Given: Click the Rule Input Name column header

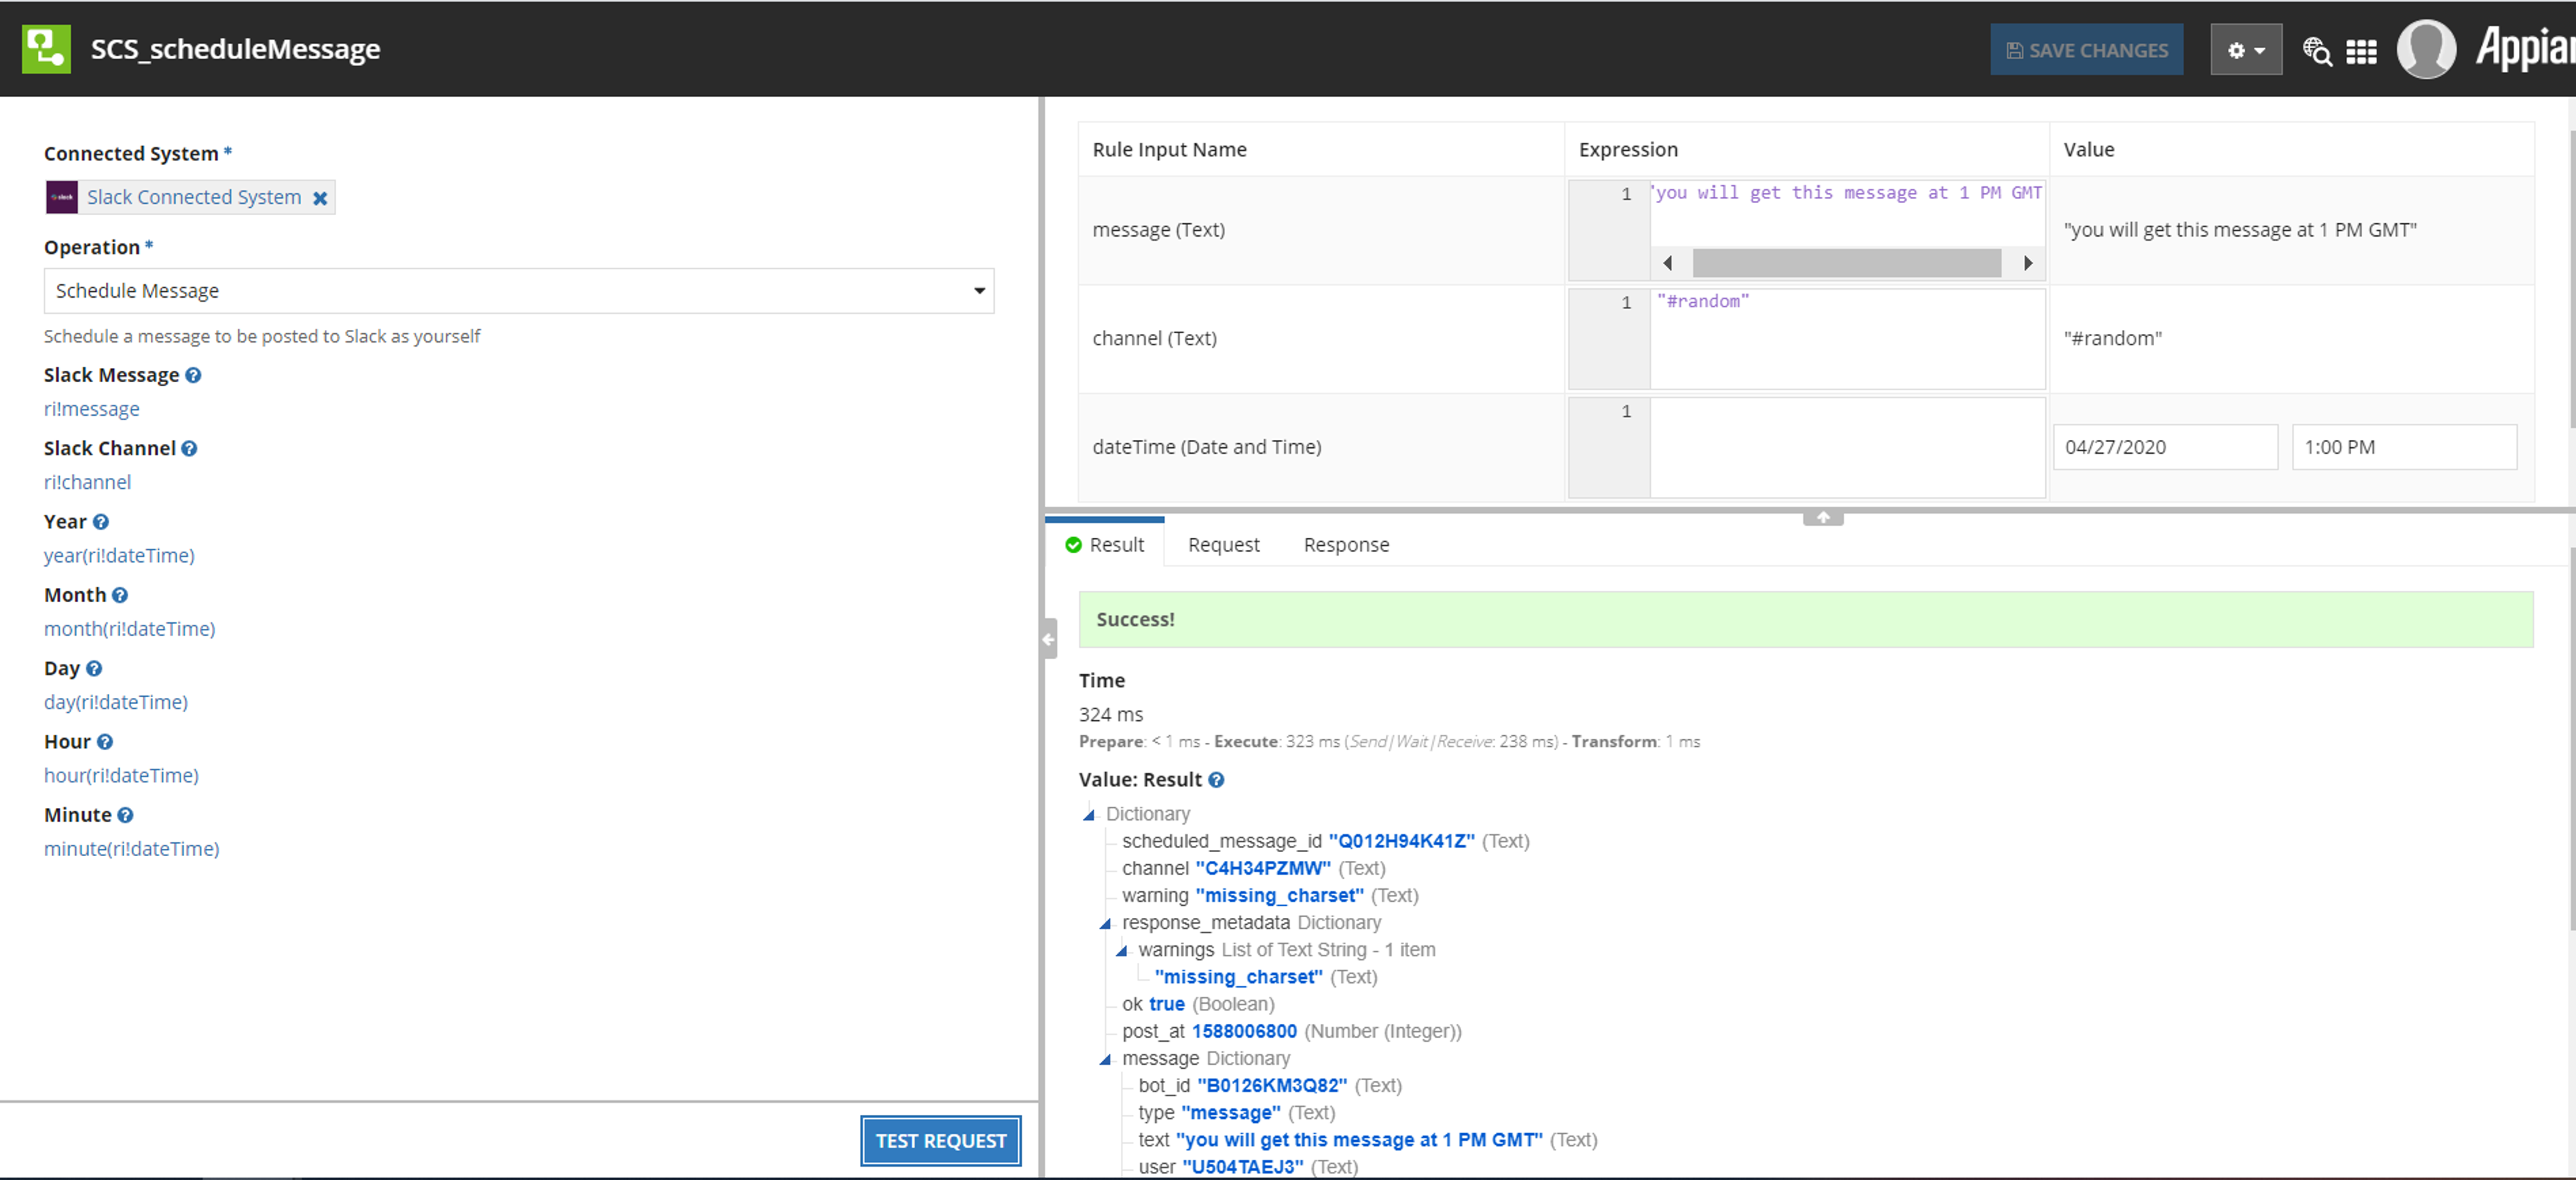Looking at the screenshot, I should click(x=1169, y=150).
